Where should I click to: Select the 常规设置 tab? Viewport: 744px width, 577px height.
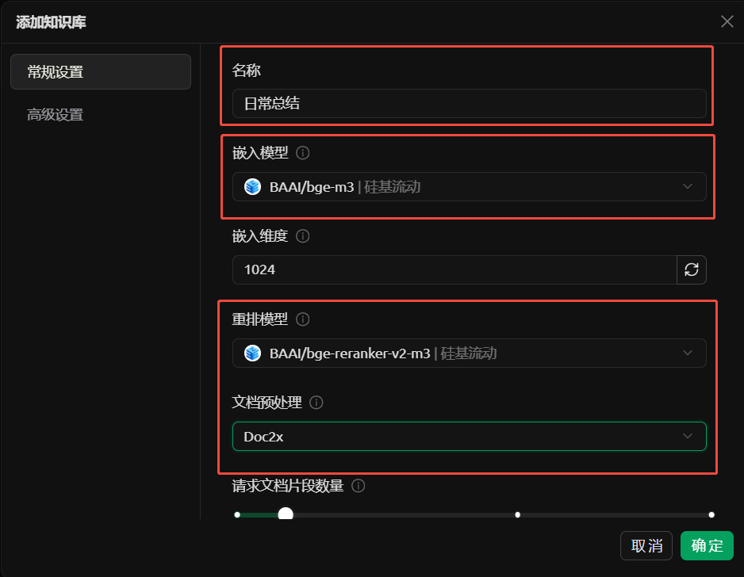pyautogui.click(x=101, y=71)
